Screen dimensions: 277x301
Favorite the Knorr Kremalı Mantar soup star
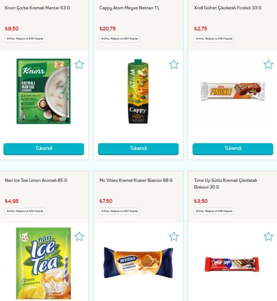click(79, 64)
